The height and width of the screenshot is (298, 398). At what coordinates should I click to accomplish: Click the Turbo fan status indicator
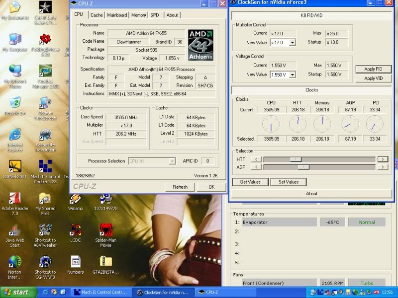tap(367, 283)
